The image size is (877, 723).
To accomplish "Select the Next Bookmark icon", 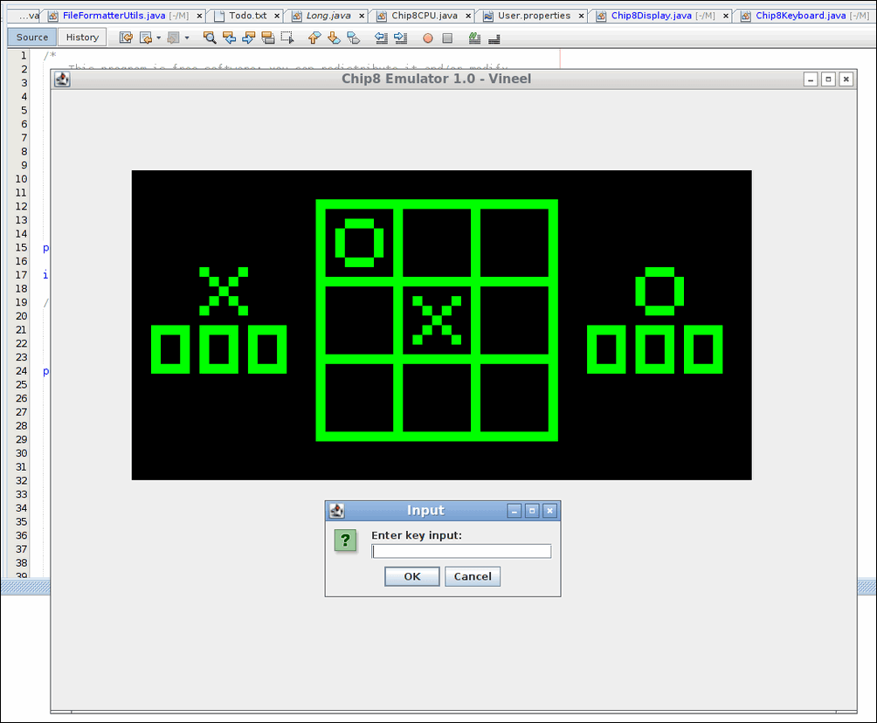I will click(x=333, y=38).
